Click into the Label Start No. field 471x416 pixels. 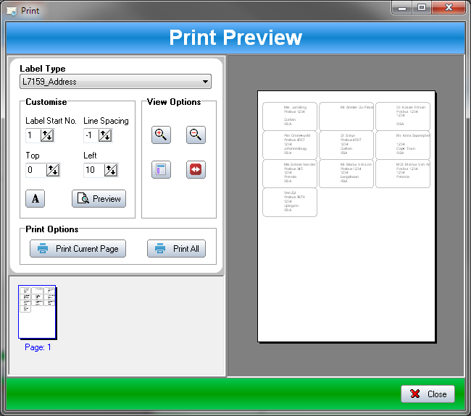click(x=33, y=135)
